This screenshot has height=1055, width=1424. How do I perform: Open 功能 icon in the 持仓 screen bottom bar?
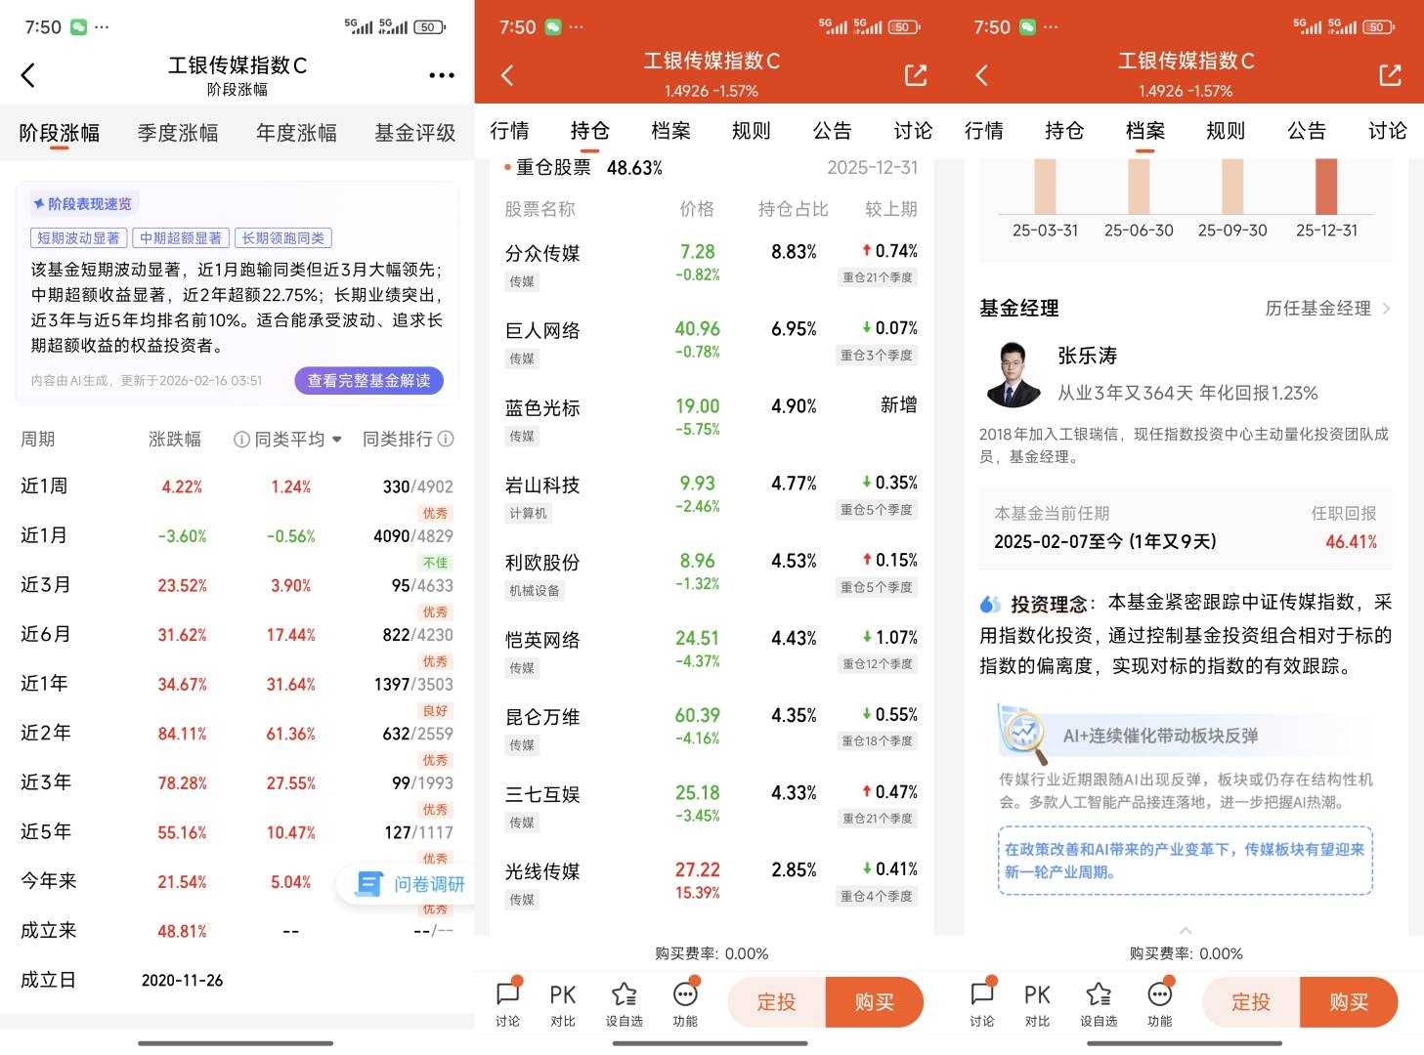click(x=685, y=1002)
